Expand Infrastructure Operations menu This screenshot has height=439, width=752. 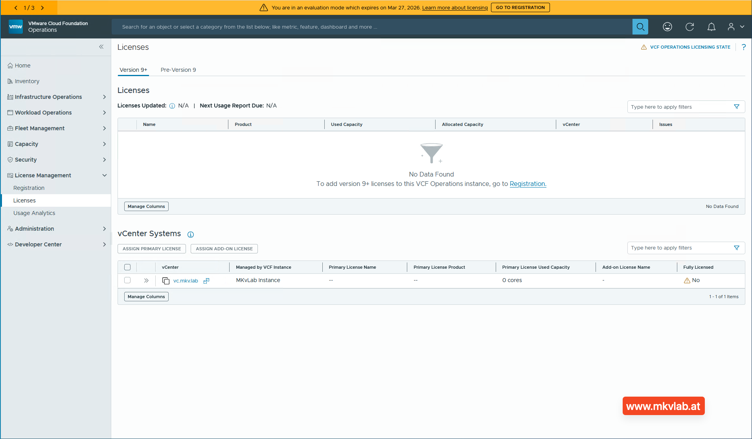(x=104, y=97)
